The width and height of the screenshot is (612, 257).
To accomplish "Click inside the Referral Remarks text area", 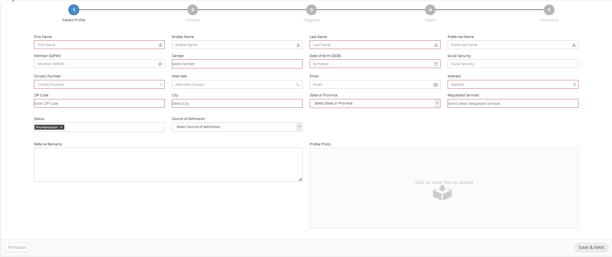I will pyautogui.click(x=168, y=165).
